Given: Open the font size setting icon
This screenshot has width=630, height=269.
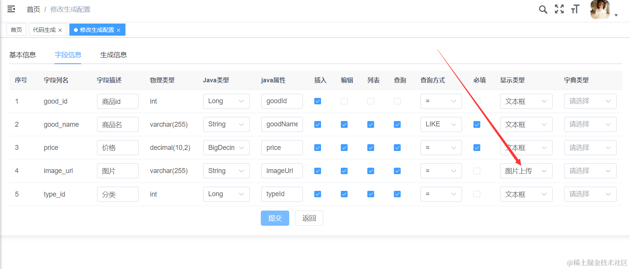Looking at the screenshot, I should tap(575, 9).
